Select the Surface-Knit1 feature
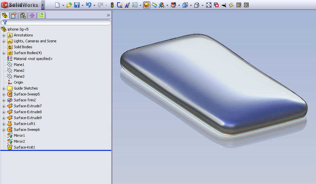 (x=24, y=147)
